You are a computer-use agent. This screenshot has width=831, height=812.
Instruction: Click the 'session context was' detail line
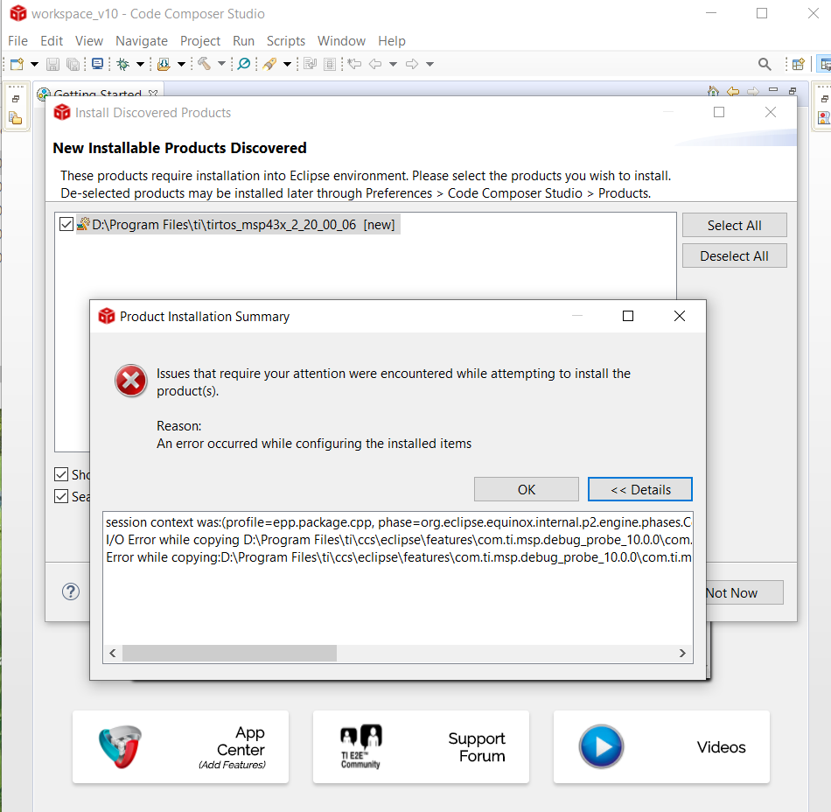click(399, 522)
